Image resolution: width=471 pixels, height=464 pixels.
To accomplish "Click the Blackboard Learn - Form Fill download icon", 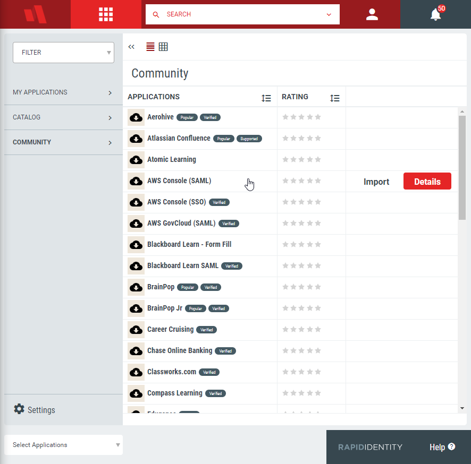I will click(x=136, y=245).
